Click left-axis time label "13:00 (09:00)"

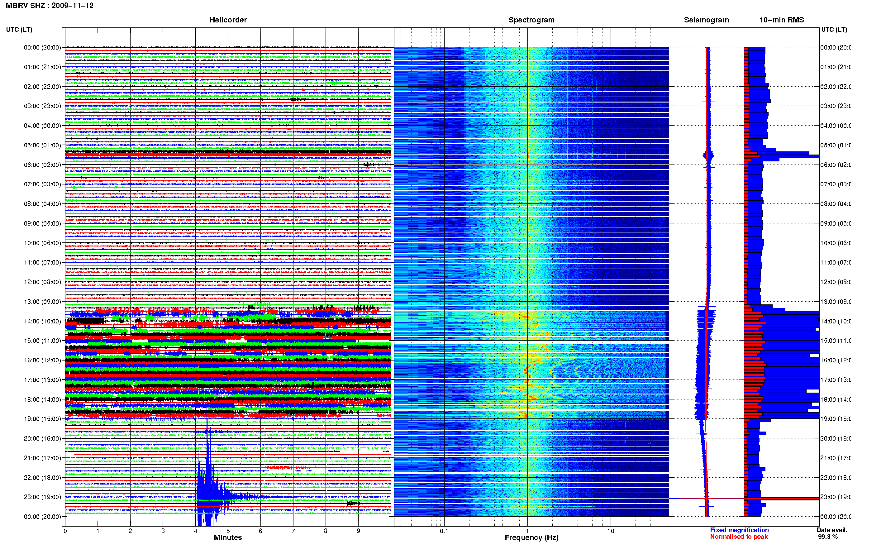pos(42,302)
